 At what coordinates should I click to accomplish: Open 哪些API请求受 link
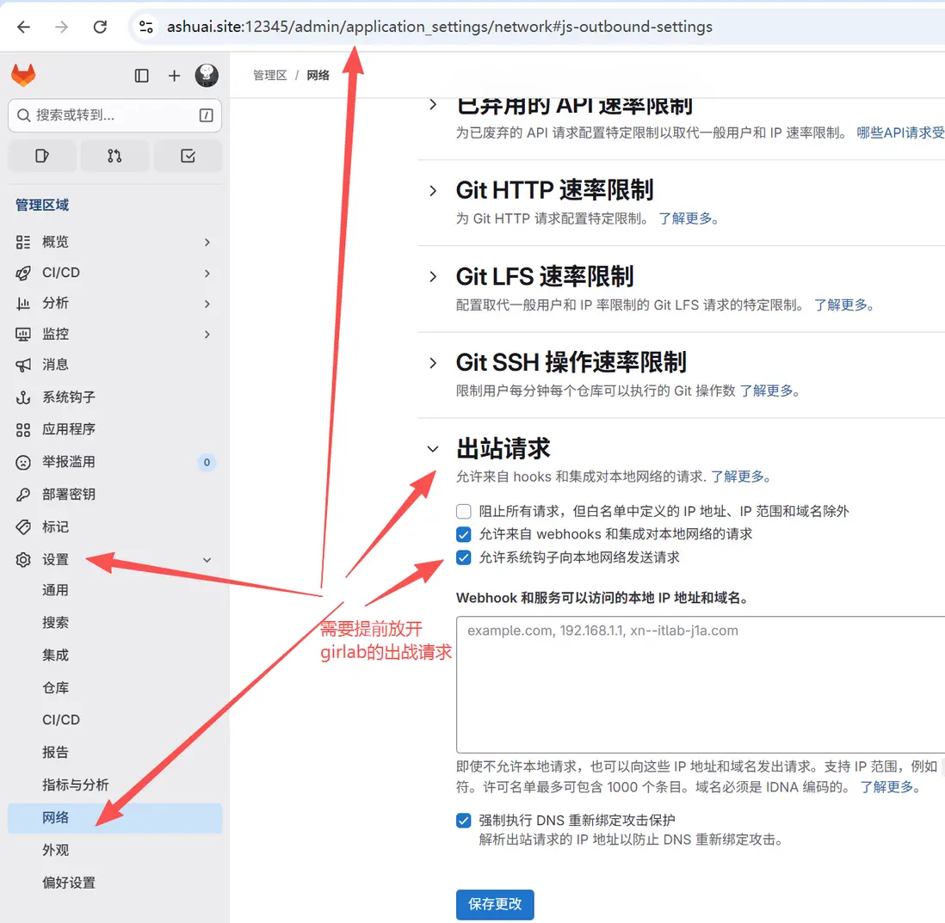pos(900,132)
